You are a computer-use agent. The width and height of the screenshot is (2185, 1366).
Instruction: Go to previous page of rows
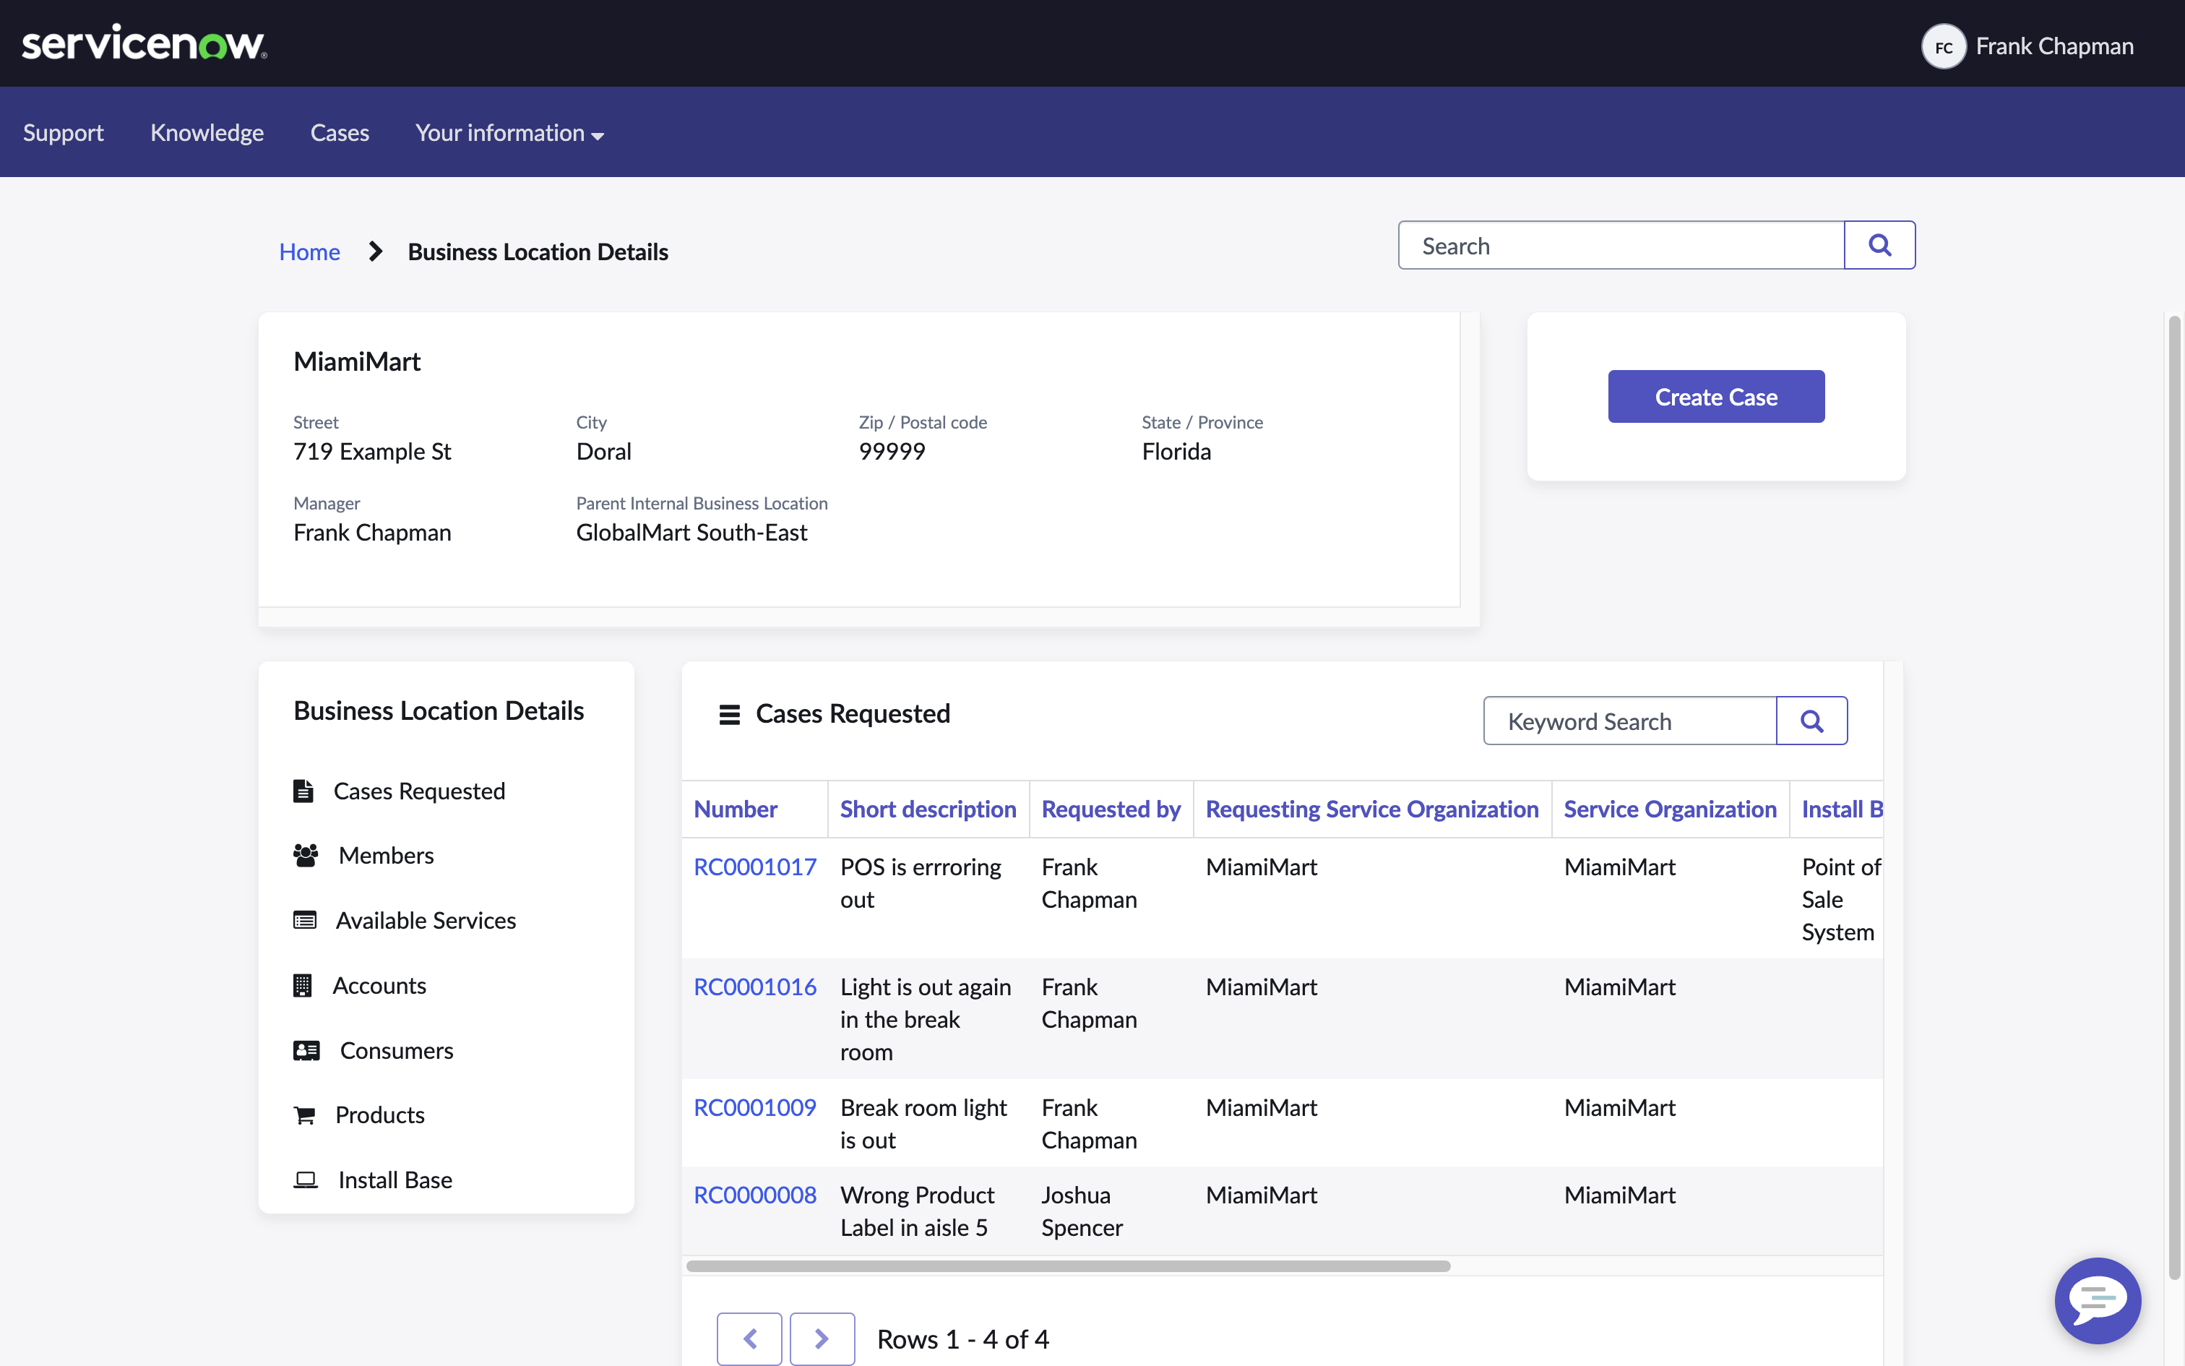click(x=749, y=1338)
